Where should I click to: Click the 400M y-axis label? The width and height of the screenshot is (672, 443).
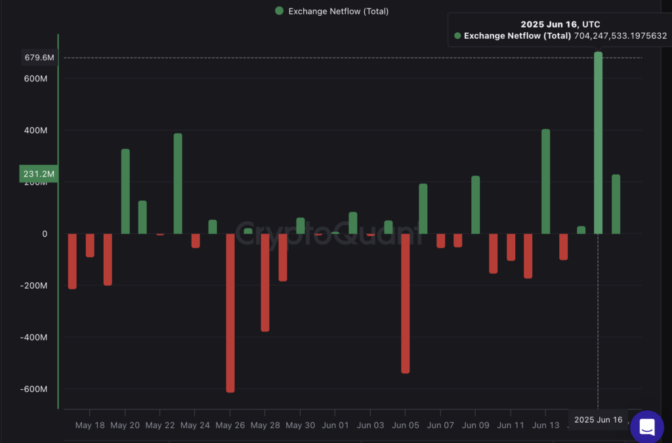coord(35,130)
